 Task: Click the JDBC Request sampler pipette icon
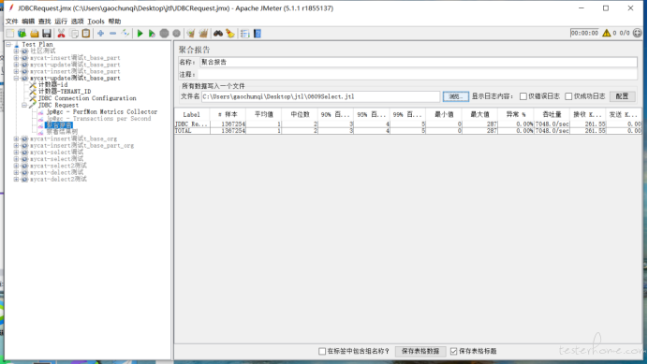coord(32,105)
